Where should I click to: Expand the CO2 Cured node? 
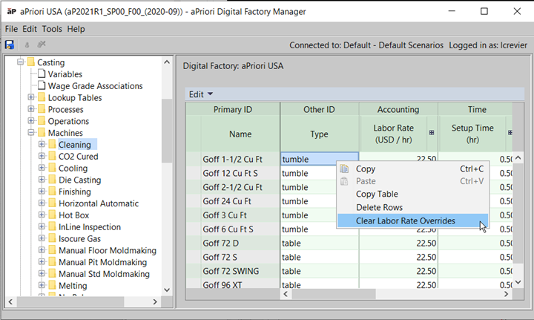pos(42,156)
